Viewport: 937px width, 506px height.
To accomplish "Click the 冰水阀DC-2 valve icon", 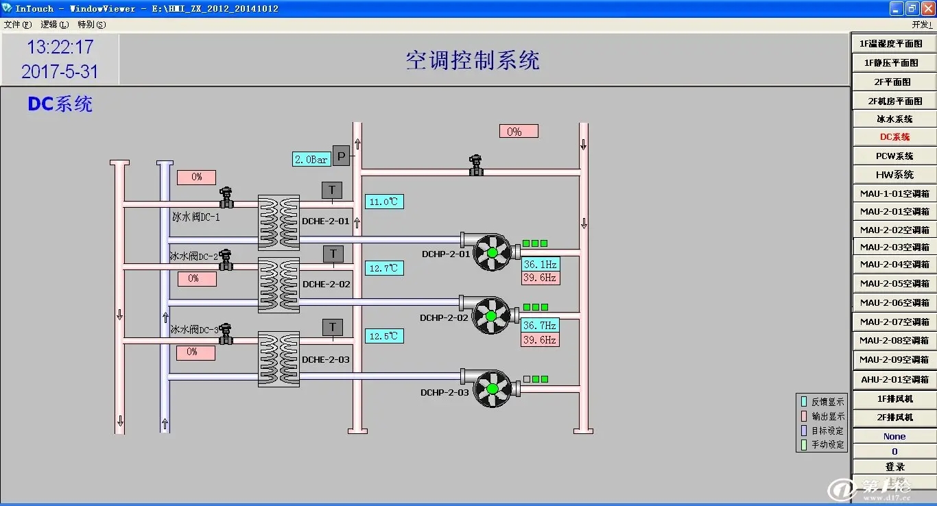I will click(x=225, y=260).
